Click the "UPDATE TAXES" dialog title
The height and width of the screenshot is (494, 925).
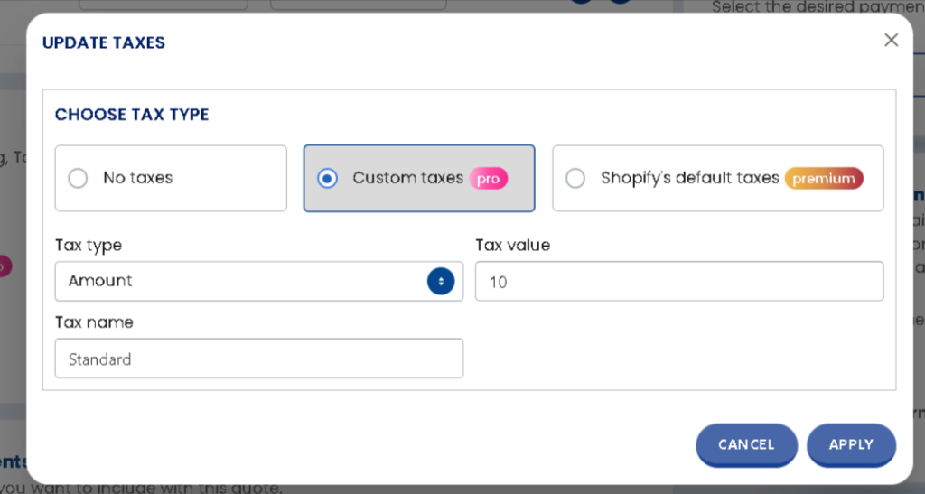coord(104,42)
